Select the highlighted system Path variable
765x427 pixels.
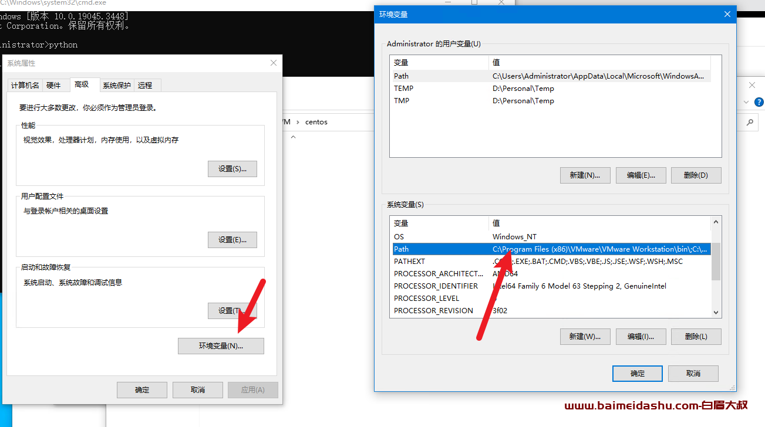point(551,249)
